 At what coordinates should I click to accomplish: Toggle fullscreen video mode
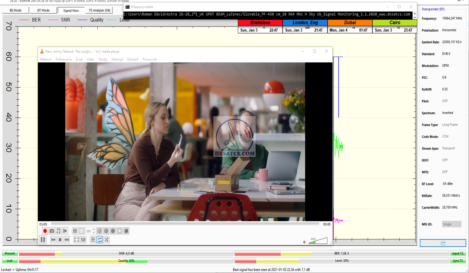pos(77,240)
